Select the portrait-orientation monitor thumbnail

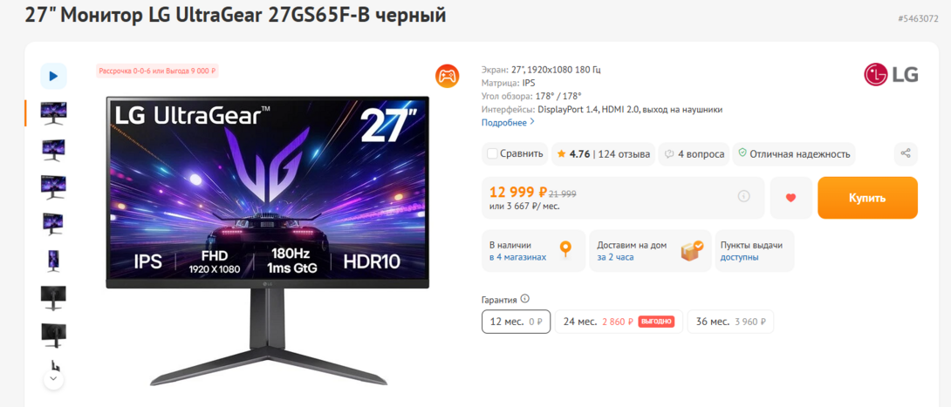pos(53,261)
